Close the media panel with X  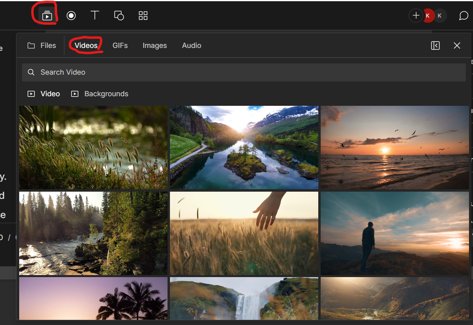coord(457,46)
